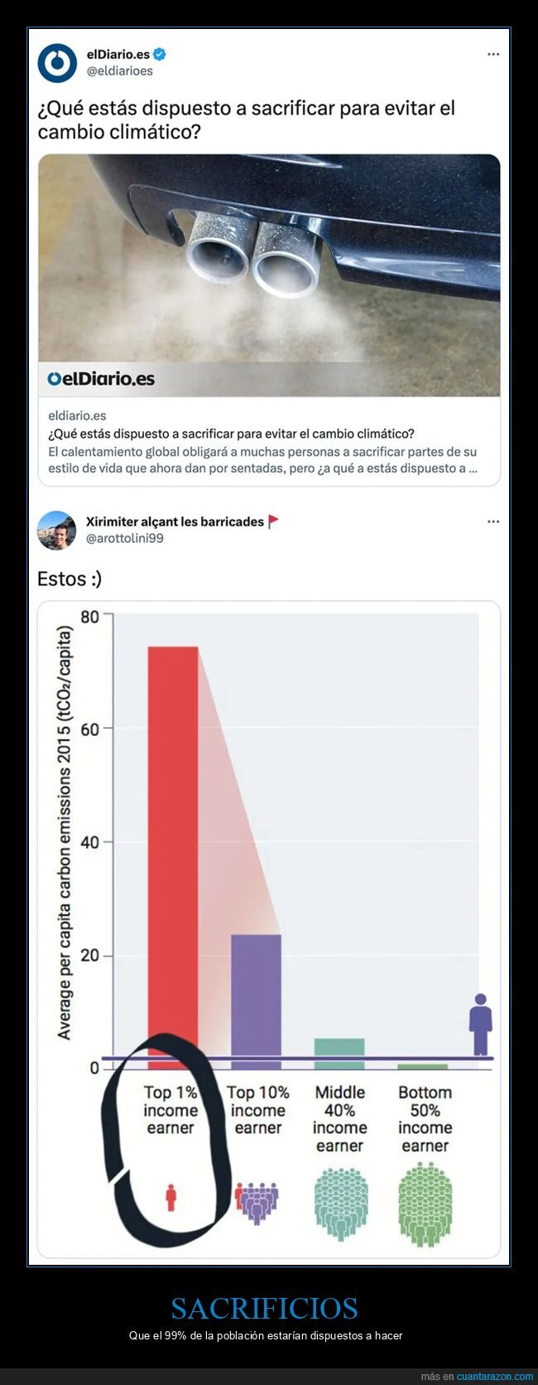The width and height of the screenshot is (538, 1385).
Task: Open the cuantarazon.com link in the footer
Action: coord(495,1377)
